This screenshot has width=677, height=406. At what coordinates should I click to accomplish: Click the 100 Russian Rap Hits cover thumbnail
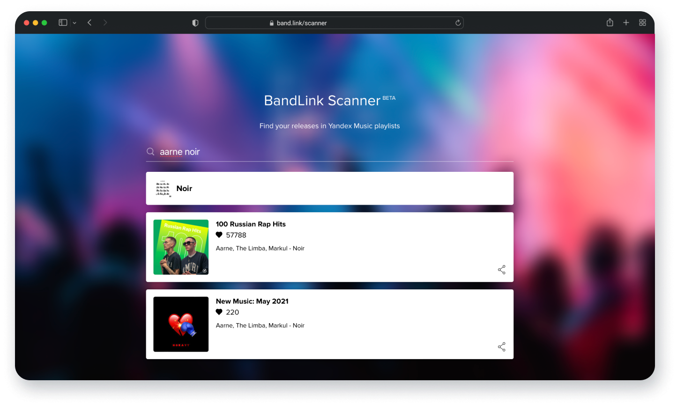click(x=181, y=247)
